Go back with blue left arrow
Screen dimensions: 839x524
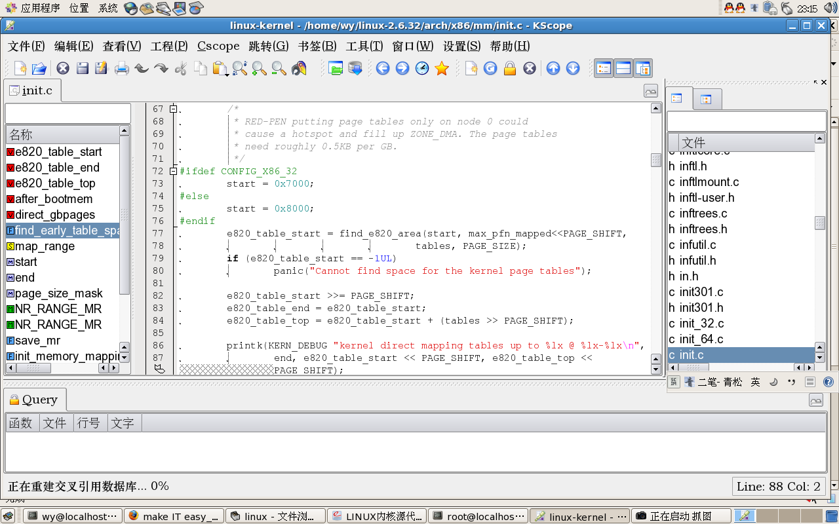(383, 68)
